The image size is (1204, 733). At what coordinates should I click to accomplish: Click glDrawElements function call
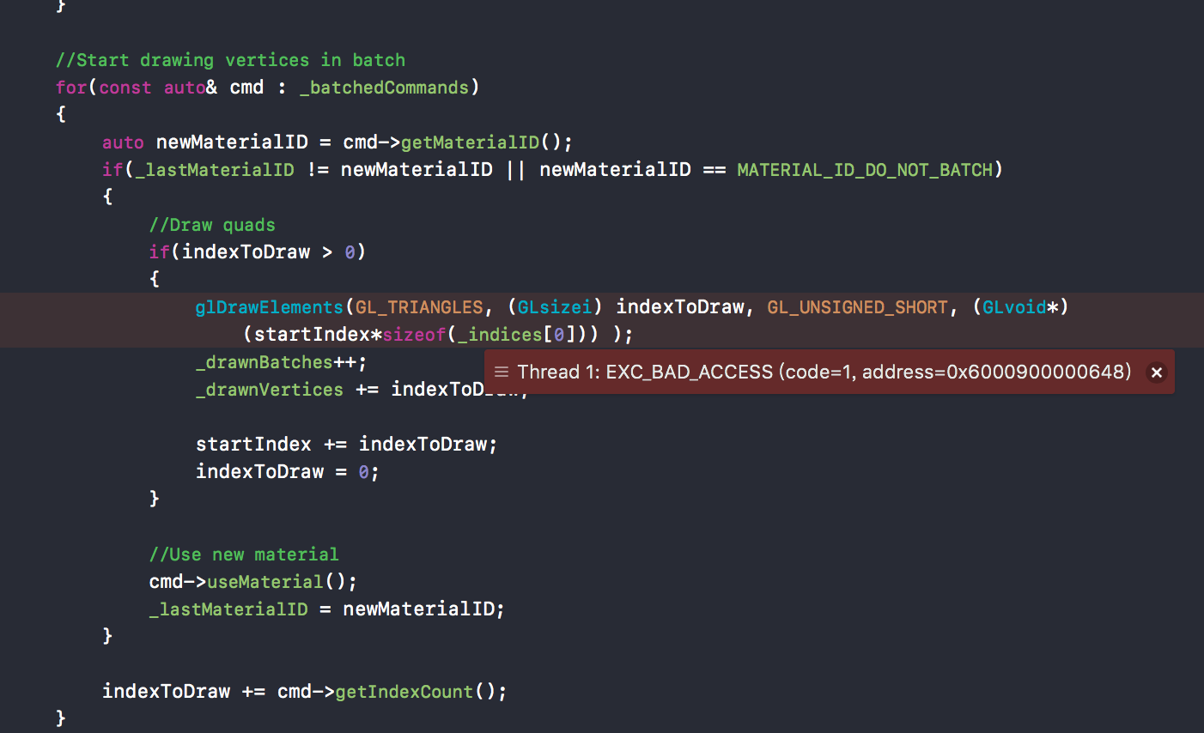point(269,307)
